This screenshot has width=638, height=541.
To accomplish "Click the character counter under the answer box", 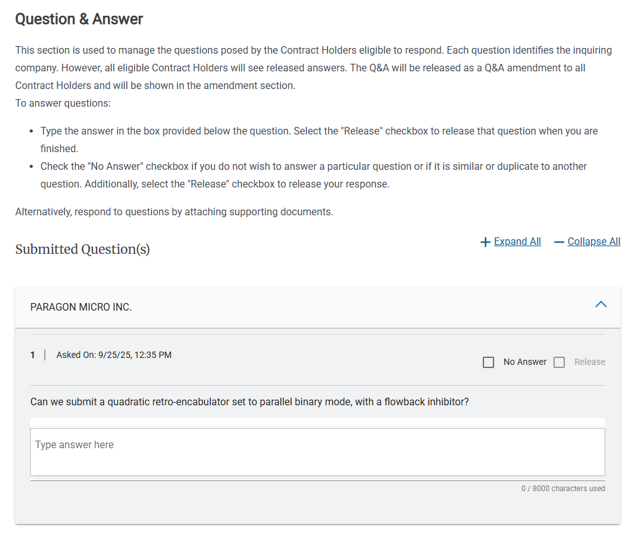I will pyautogui.click(x=563, y=488).
